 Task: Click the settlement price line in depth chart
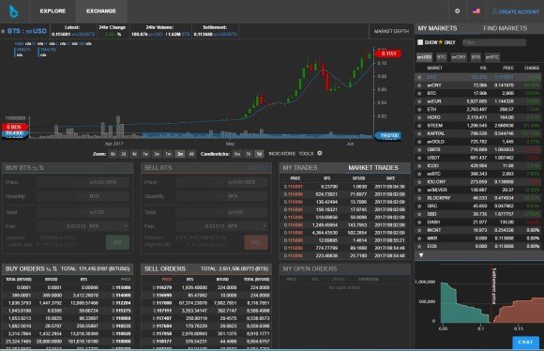click(491, 295)
